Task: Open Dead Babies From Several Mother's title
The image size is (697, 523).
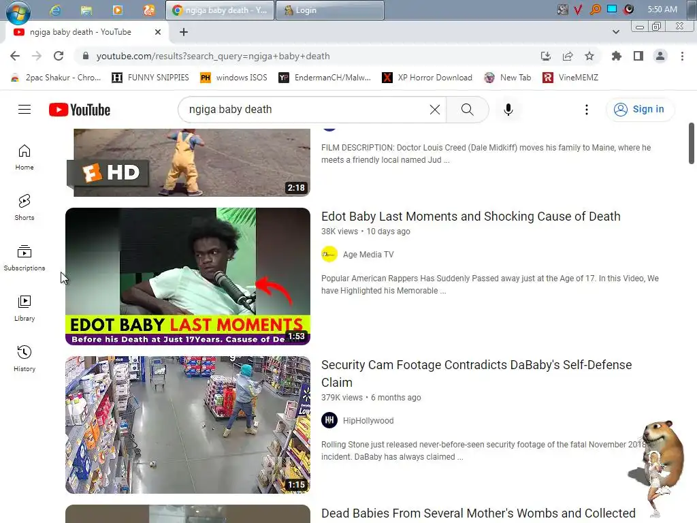Action: tap(479, 513)
